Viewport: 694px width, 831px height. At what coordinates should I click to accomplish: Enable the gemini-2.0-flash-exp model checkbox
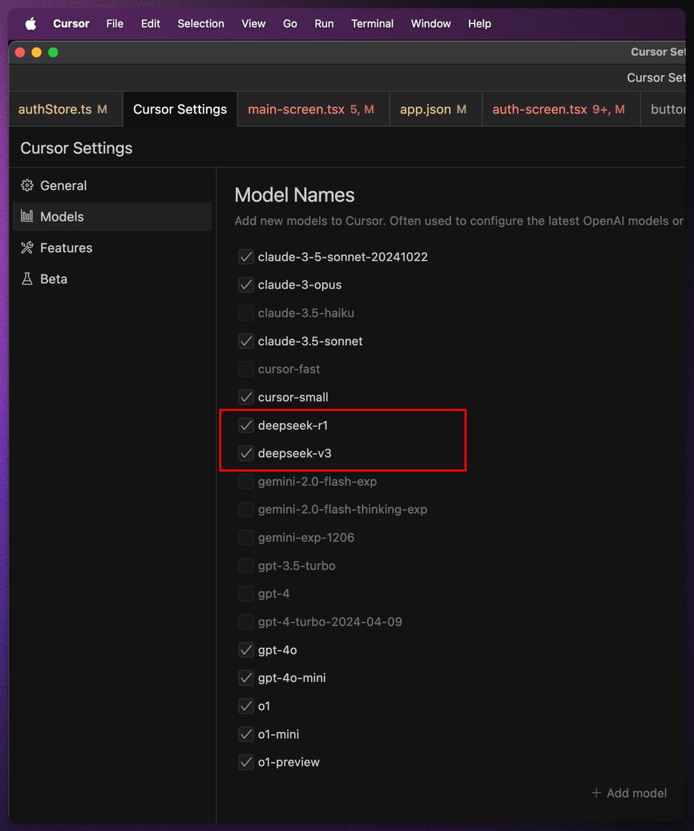point(246,481)
